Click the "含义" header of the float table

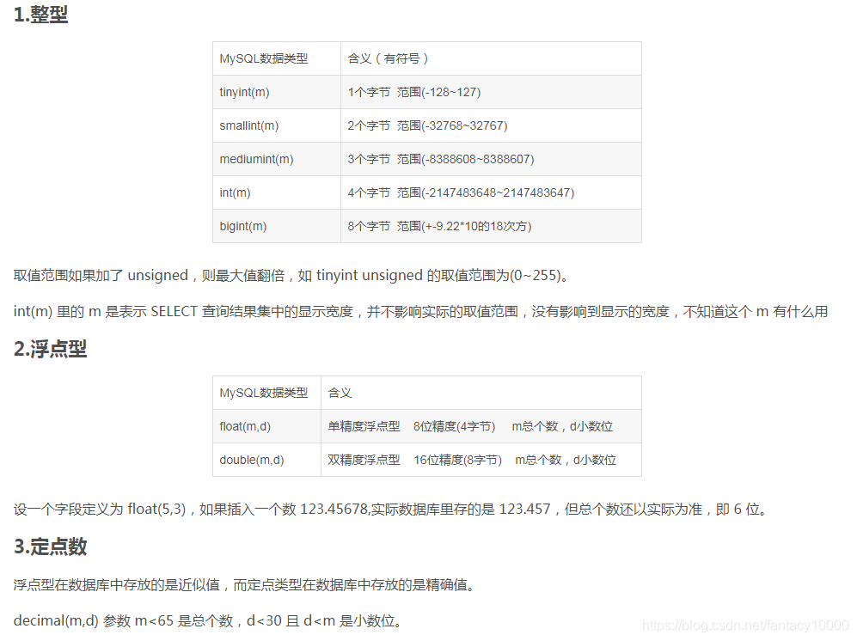click(338, 392)
